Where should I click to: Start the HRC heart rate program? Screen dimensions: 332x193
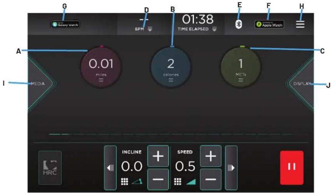pos(50,167)
